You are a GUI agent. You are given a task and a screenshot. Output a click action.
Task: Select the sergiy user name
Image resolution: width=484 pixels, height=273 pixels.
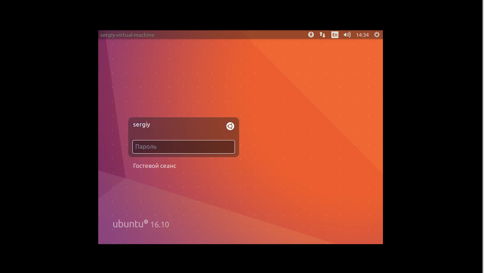pos(142,125)
